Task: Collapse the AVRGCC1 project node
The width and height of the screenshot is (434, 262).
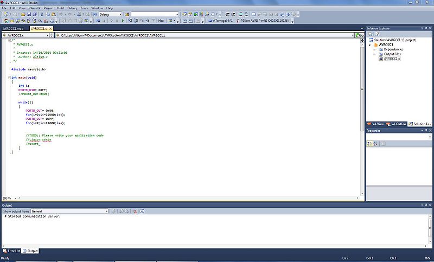Action: [x=370, y=45]
